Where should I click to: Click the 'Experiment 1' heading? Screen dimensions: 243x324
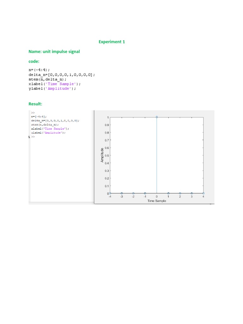point(112,42)
